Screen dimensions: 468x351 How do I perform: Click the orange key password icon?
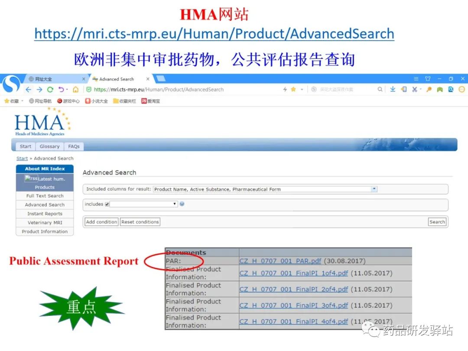pyautogui.click(x=429, y=89)
